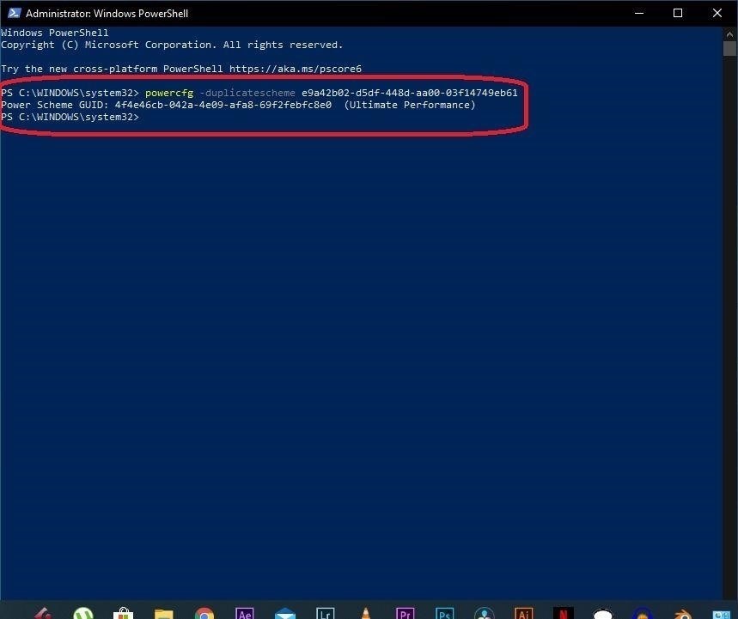Launch Blender from the taskbar
The width and height of the screenshot is (738, 619).
[682, 615]
